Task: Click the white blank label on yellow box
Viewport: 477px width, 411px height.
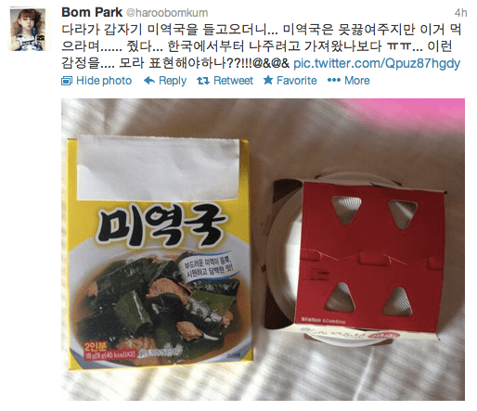Action: 158,169
